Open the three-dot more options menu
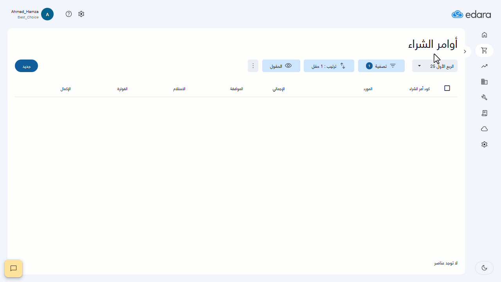The height and width of the screenshot is (282, 501). click(x=253, y=66)
